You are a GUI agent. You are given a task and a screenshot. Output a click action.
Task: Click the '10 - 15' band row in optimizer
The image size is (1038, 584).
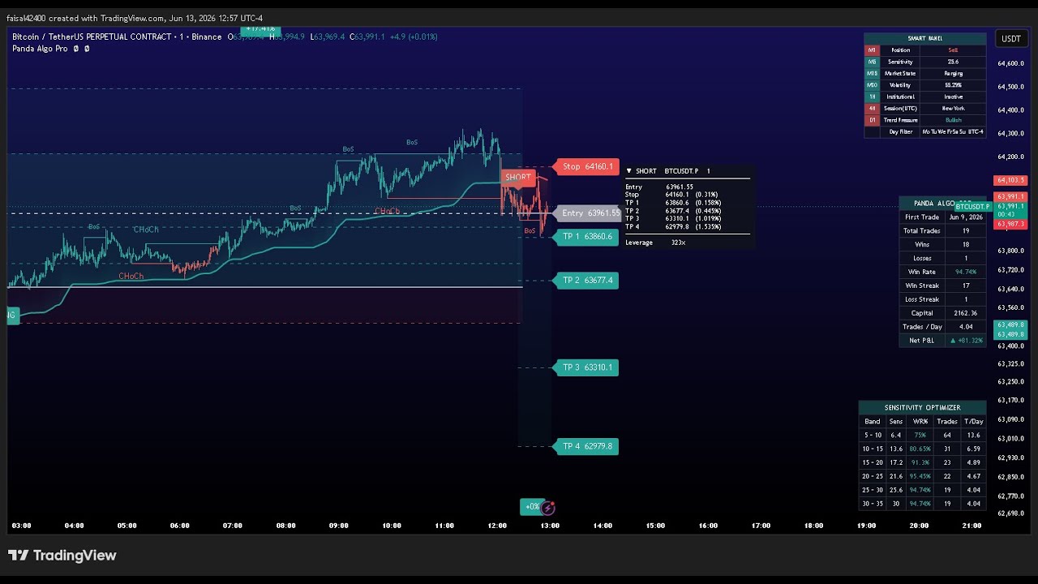click(x=922, y=449)
